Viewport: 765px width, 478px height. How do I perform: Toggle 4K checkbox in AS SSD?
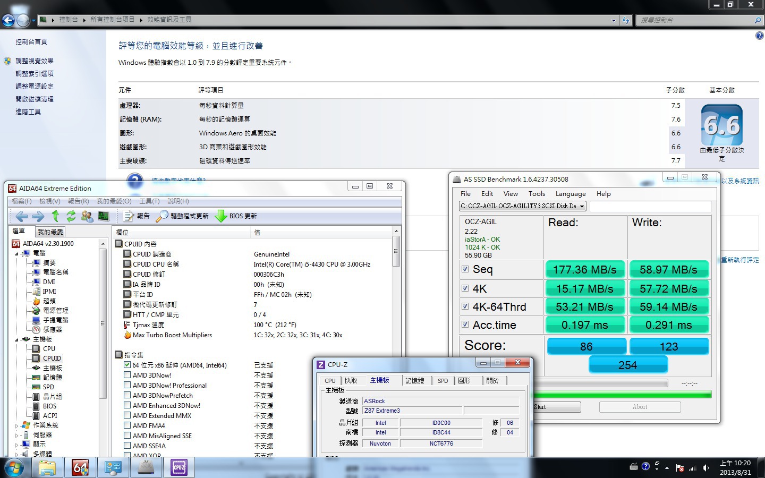tap(465, 288)
